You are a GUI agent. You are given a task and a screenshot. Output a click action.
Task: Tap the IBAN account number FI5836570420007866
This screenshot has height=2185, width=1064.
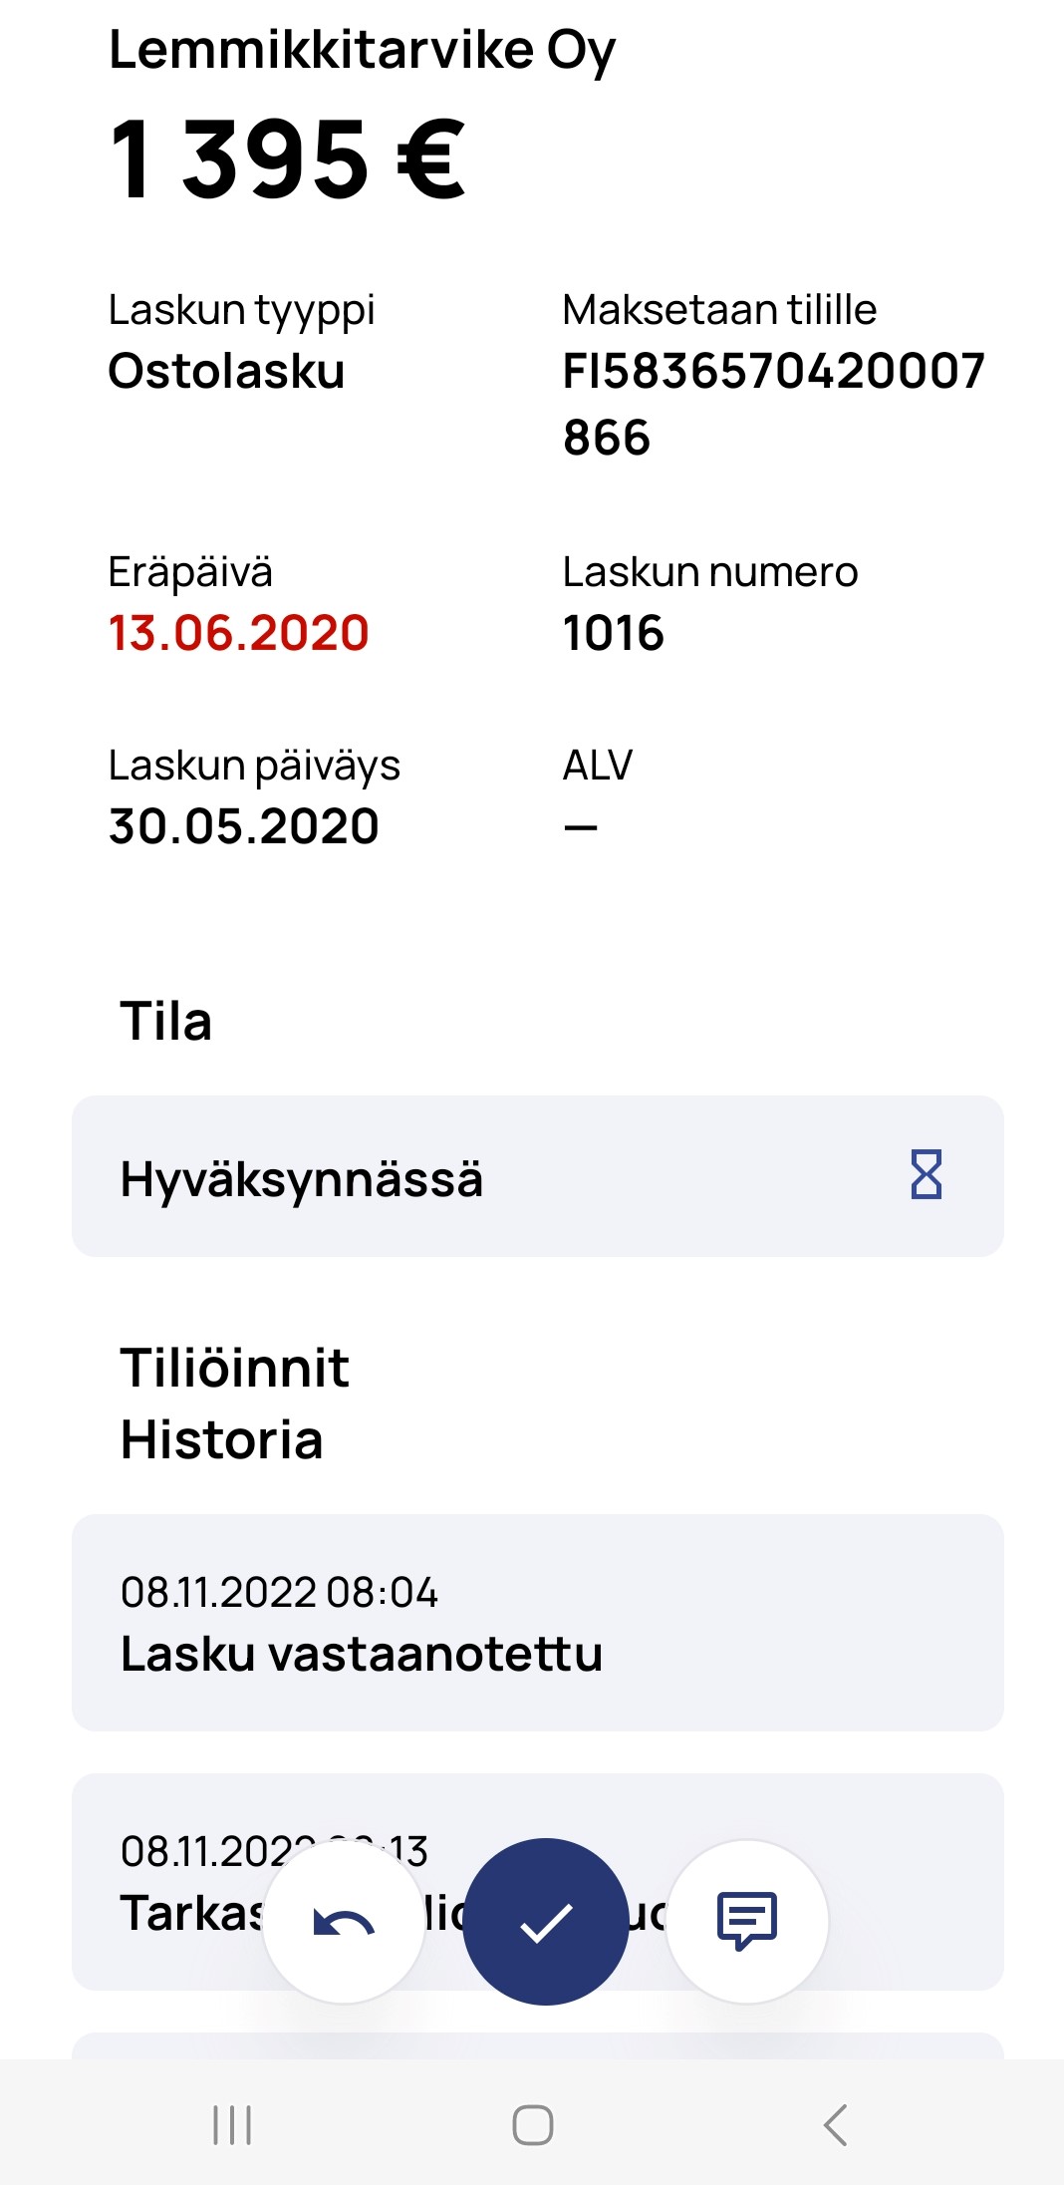point(773,404)
